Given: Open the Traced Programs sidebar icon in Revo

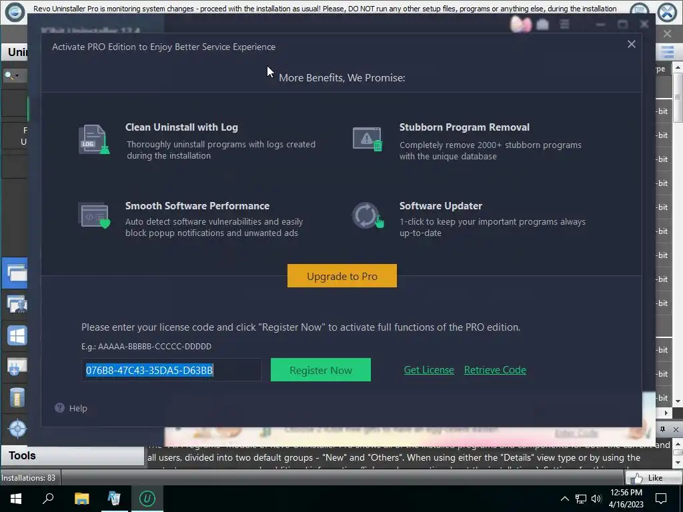Looking at the screenshot, I should (17, 304).
